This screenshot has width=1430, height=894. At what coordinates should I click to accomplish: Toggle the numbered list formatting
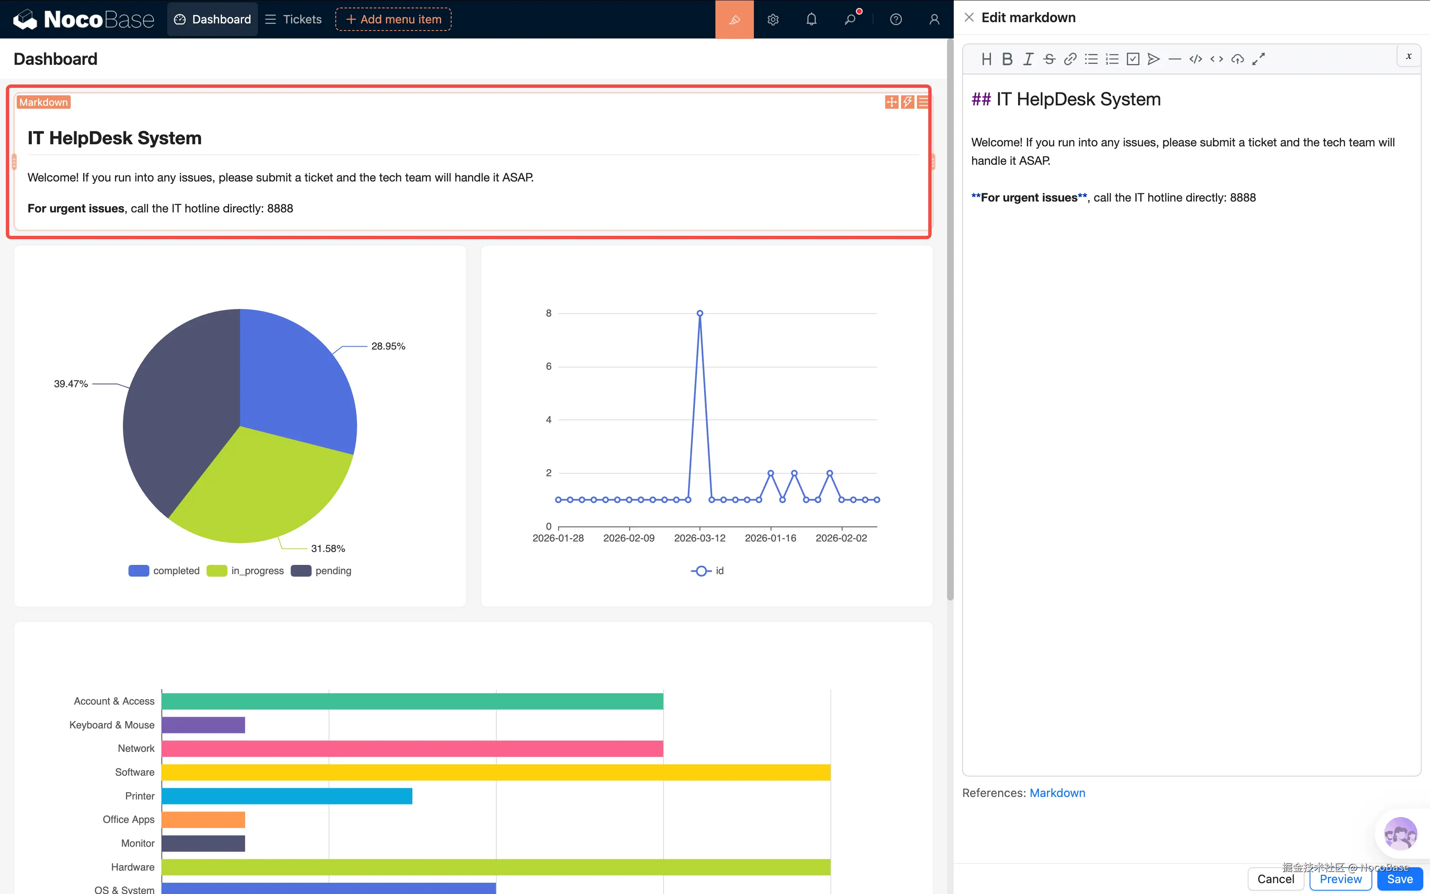tap(1112, 59)
